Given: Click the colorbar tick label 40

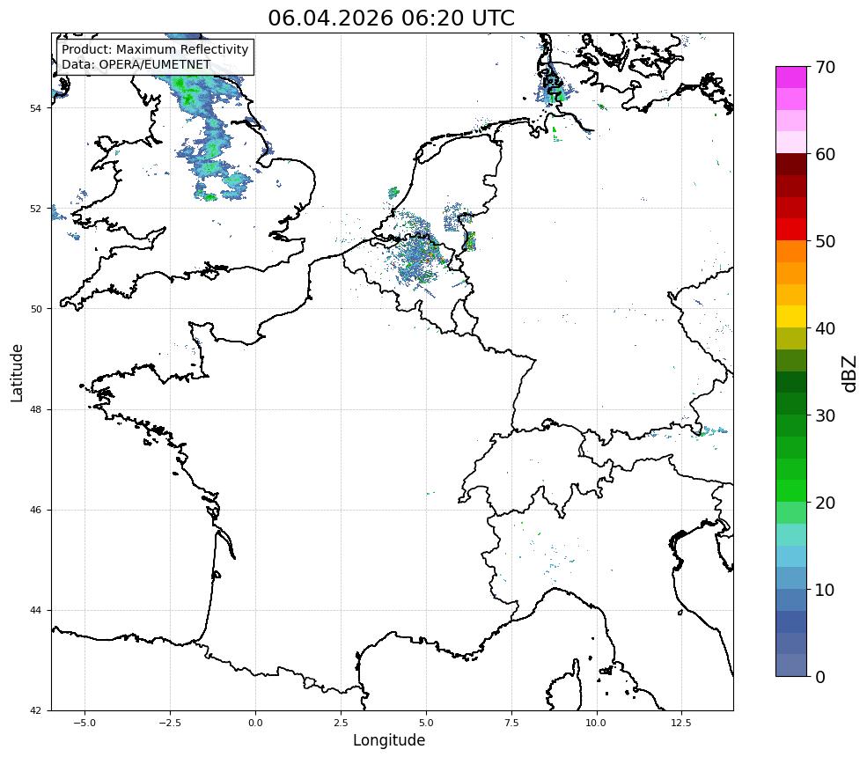Looking at the screenshot, I should (825, 328).
